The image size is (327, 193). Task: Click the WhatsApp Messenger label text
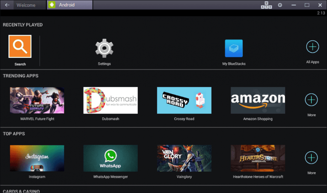[110, 177]
